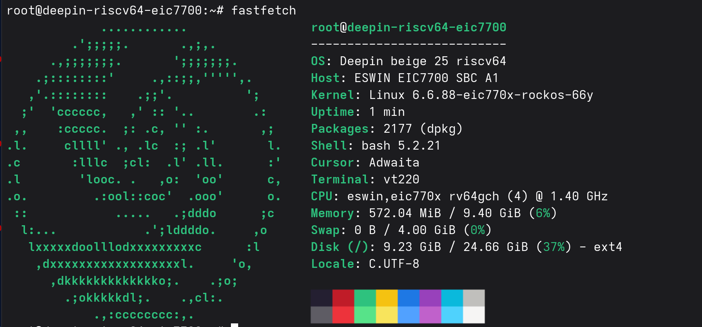Screen dimensions: 702x327
Task: Click the green '6%' memory usage figure
Action: pyautogui.click(x=543, y=213)
